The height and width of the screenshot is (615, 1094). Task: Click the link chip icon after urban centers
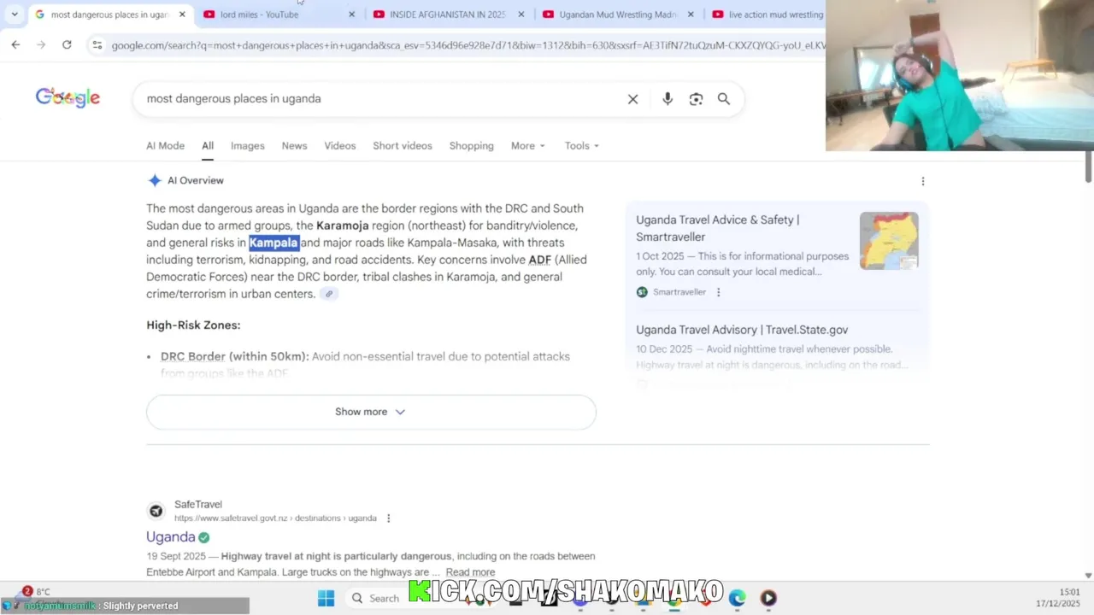(x=329, y=294)
